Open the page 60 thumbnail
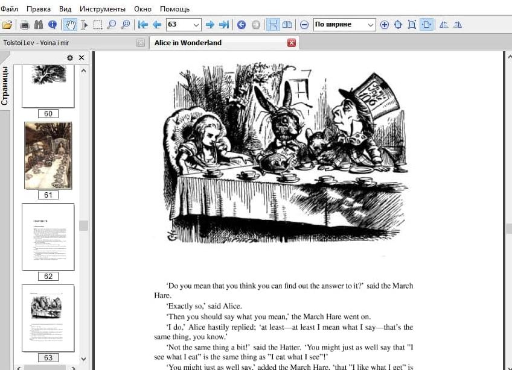Image resolution: width=512 pixels, height=370 pixels. pyautogui.click(x=48, y=86)
